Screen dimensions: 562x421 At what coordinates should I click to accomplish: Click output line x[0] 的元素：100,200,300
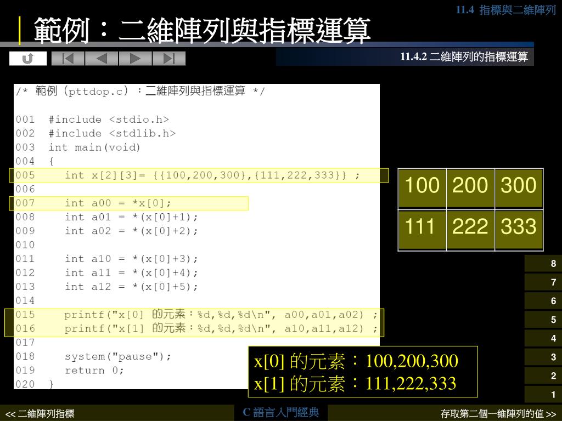pyautogui.click(x=356, y=361)
